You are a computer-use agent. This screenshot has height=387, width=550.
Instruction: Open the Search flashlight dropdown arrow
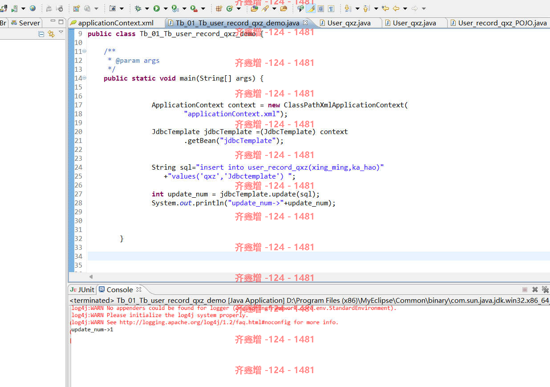pyautogui.click(x=274, y=8)
